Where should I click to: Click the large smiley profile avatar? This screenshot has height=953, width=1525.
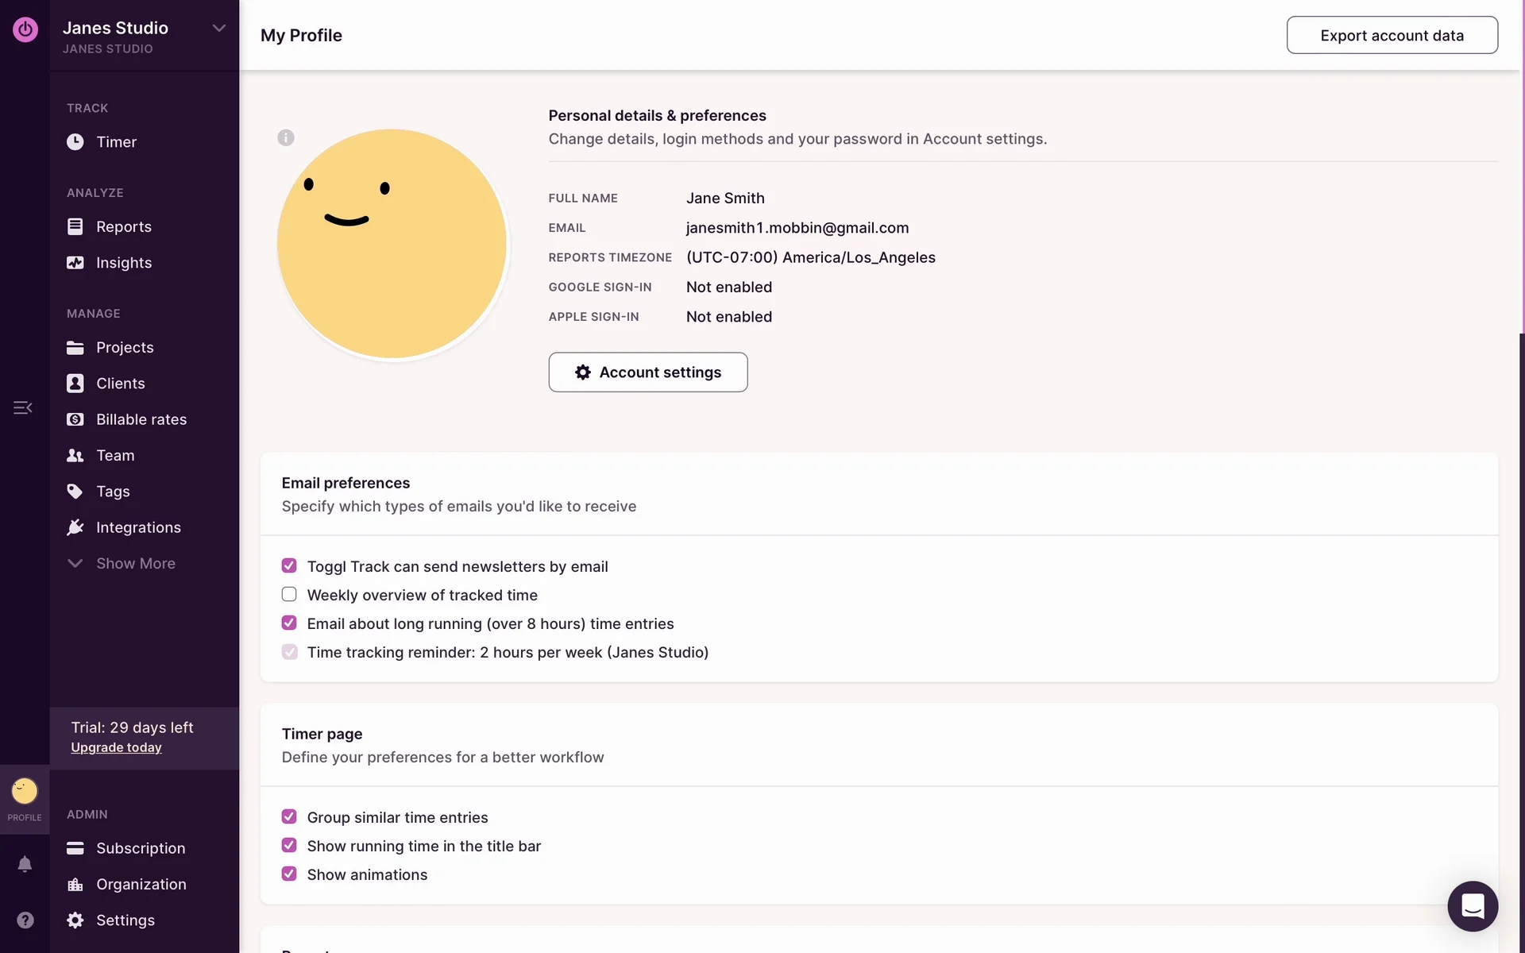(392, 244)
